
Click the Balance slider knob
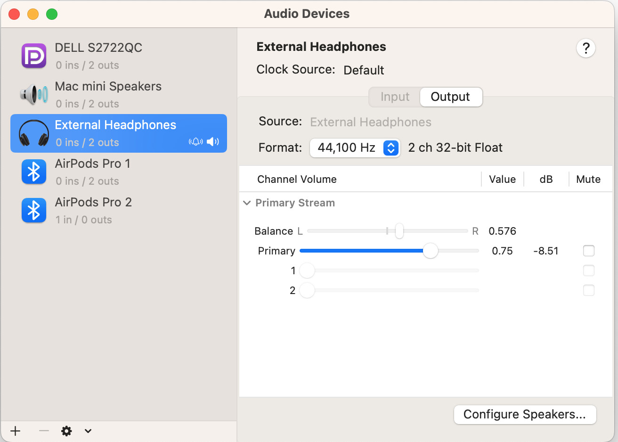pyautogui.click(x=399, y=231)
